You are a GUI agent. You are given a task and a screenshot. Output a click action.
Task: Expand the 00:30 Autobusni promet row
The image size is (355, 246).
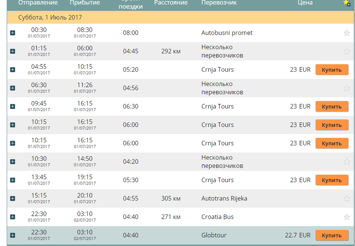coord(13,33)
